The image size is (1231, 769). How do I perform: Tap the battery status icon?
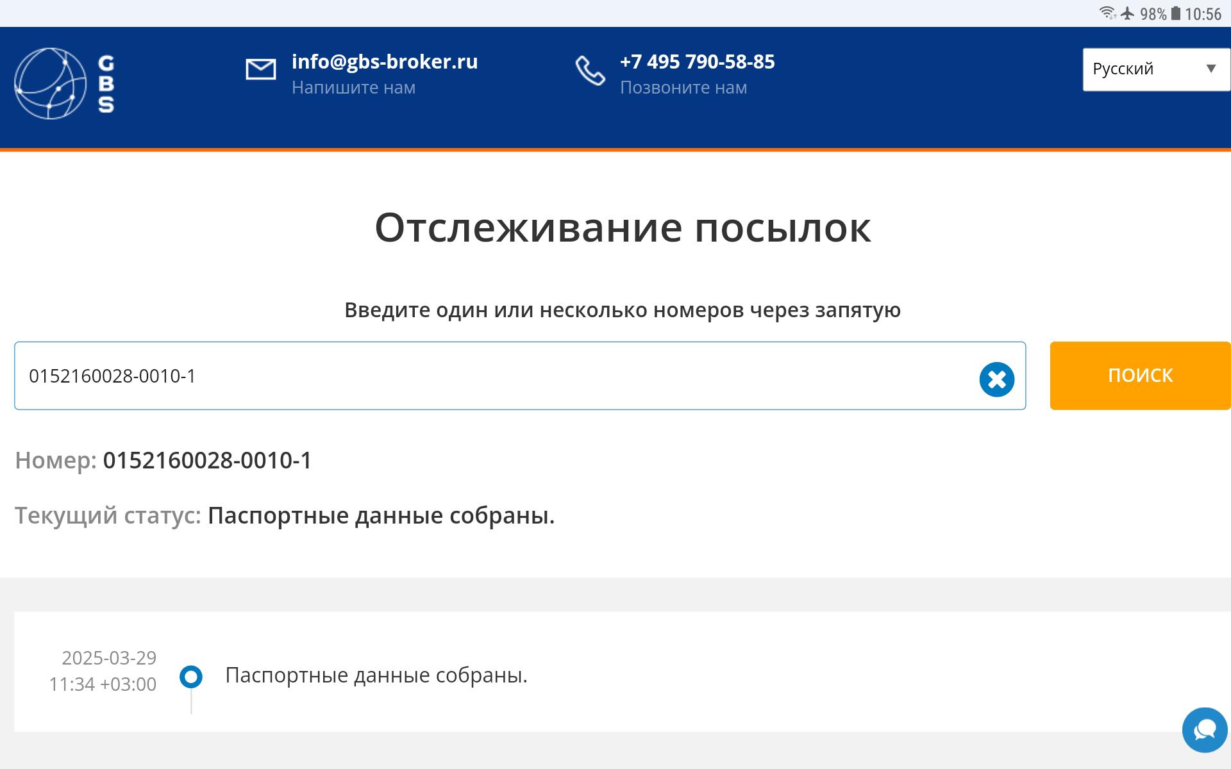coord(1175,13)
